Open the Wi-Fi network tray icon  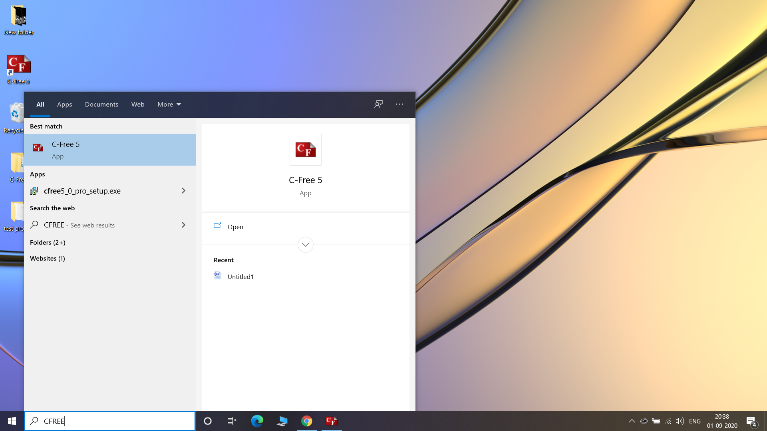[x=668, y=421]
